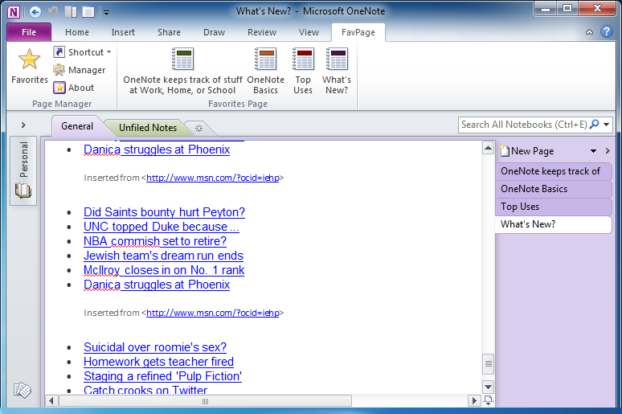Screen dimensions: 622x414
Task: Open 'Suicidal over roomie's sex?' link
Action: point(155,347)
